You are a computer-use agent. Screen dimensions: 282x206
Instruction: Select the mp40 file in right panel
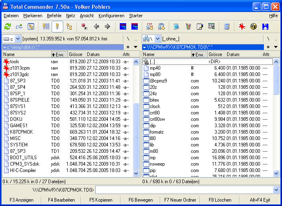(208, 68)
